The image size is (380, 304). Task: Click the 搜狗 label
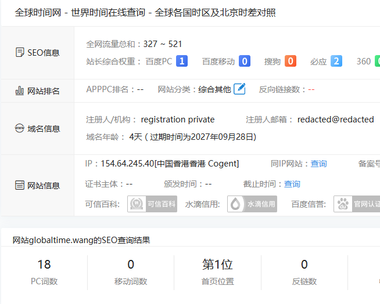[273, 61]
